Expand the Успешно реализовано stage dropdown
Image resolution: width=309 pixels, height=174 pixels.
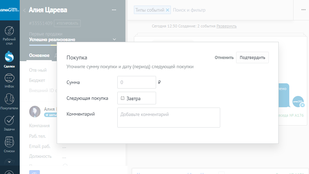click(114, 39)
